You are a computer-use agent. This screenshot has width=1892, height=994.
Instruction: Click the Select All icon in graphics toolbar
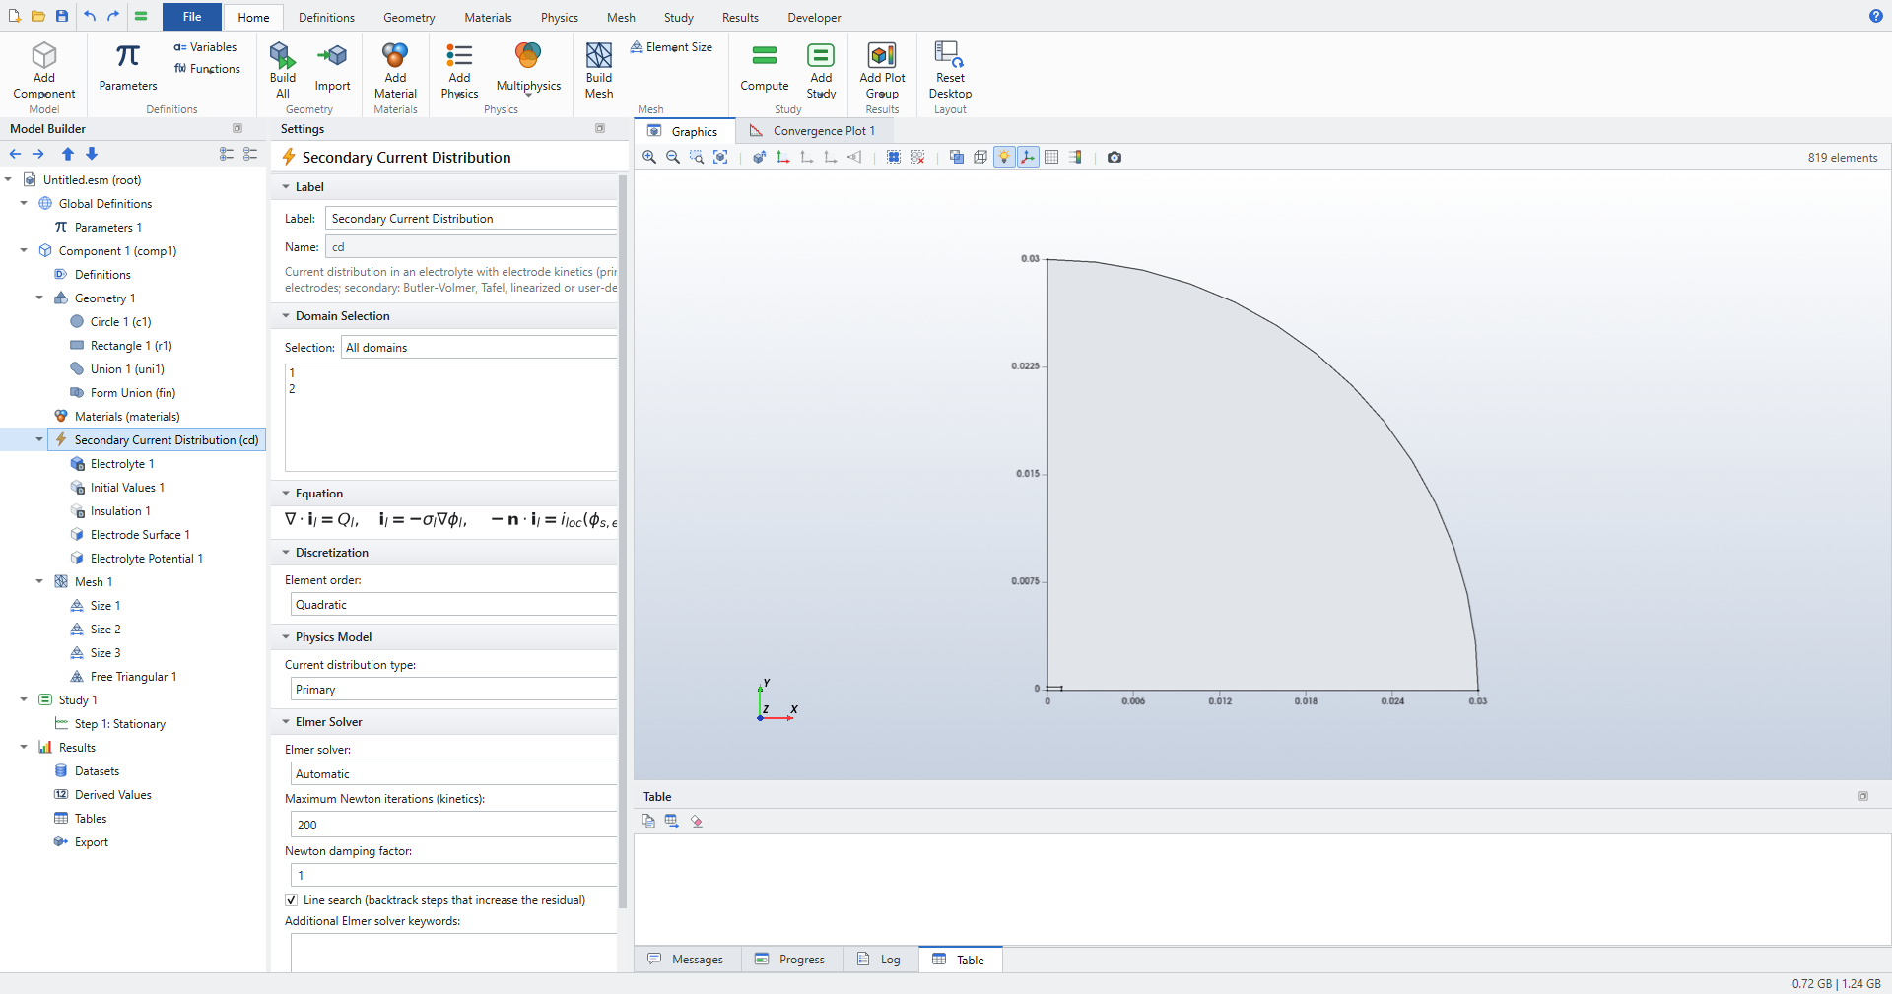pos(894,158)
